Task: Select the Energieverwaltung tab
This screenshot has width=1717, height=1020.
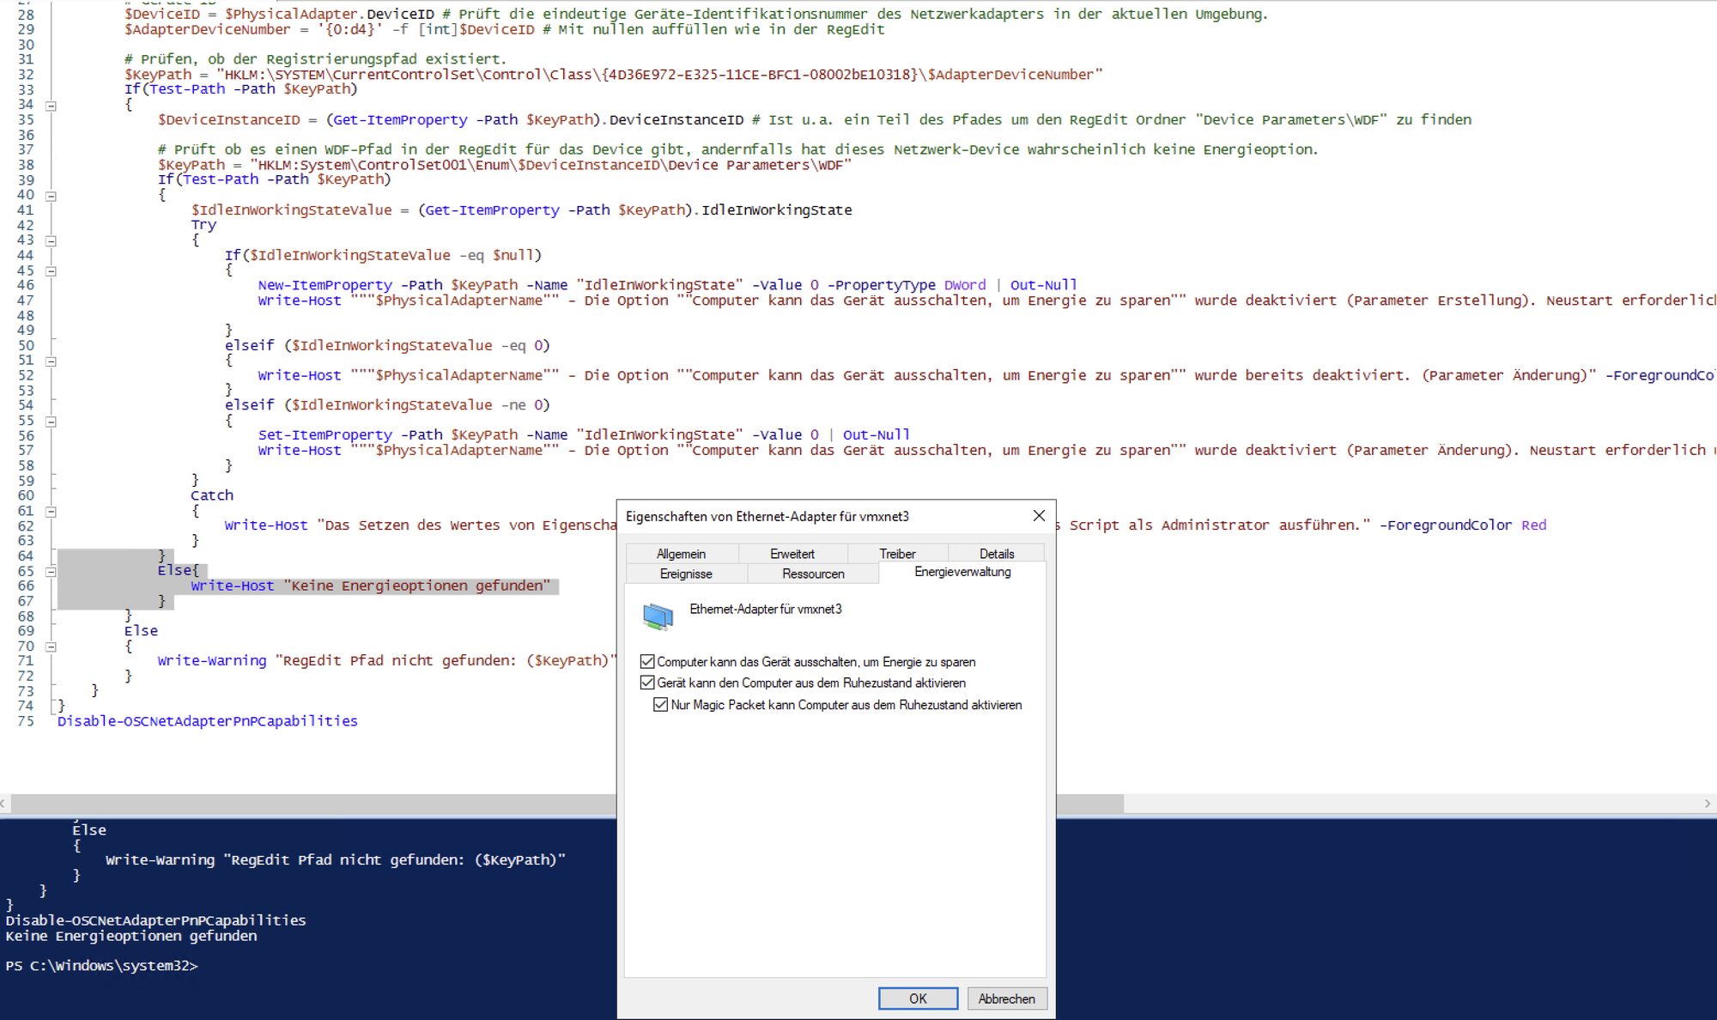Action: pyautogui.click(x=962, y=572)
